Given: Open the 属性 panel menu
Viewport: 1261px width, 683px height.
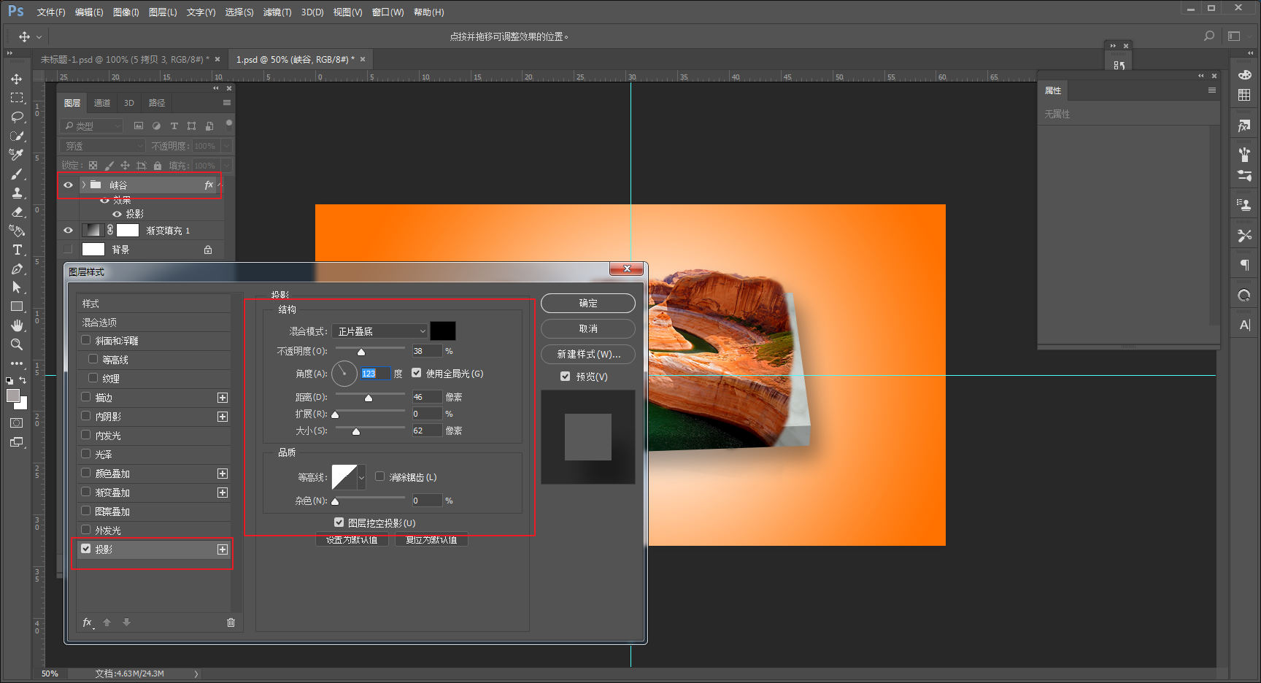Looking at the screenshot, I should [x=1212, y=90].
